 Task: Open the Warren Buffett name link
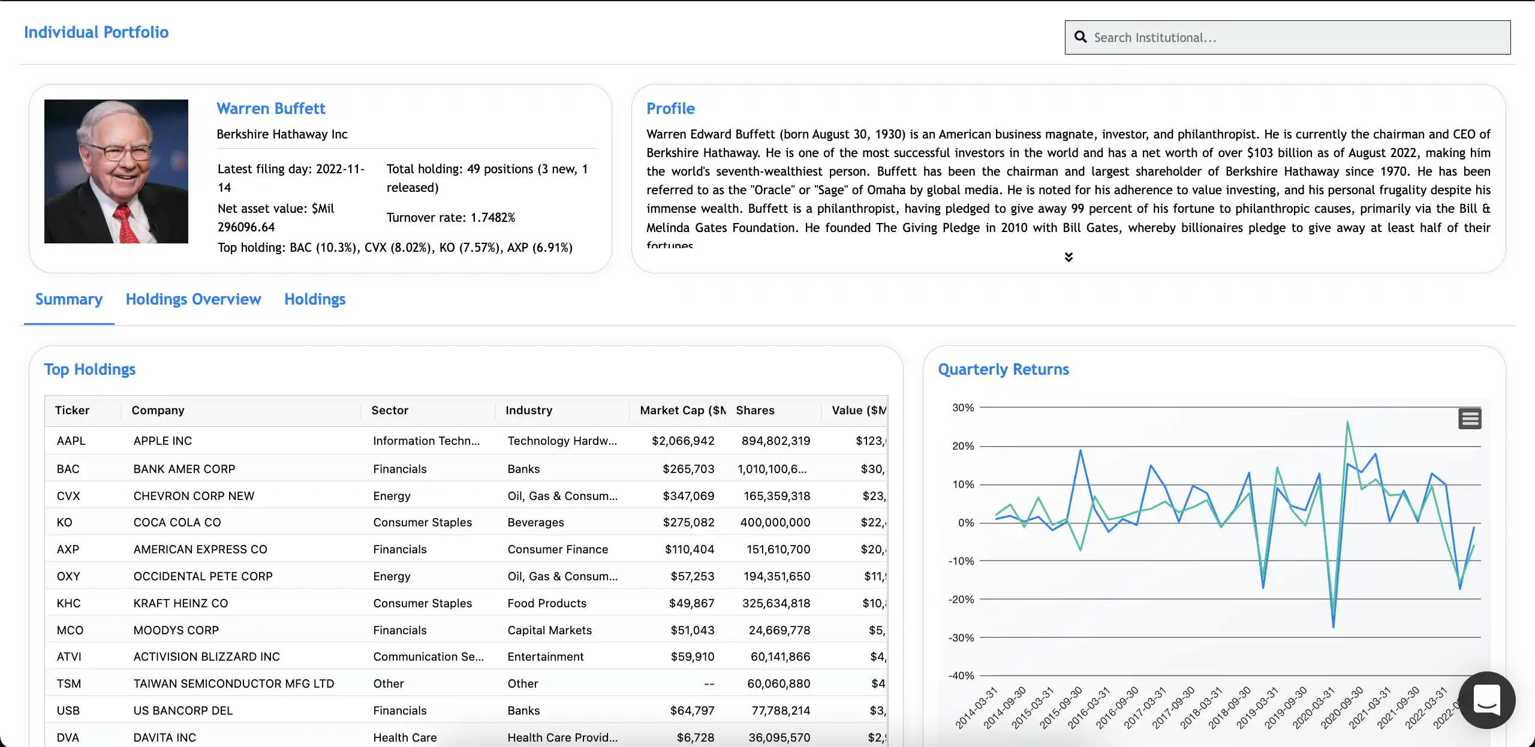(x=270, y=109)
